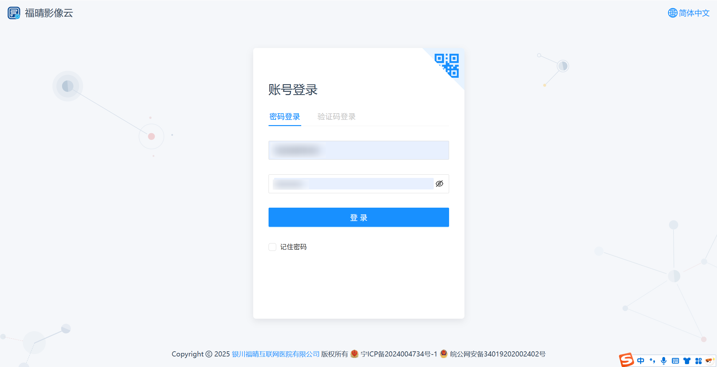This screenshot has height=367, width=717.
Task: Focus the account username input field
Action: click(x=359, y=150)
